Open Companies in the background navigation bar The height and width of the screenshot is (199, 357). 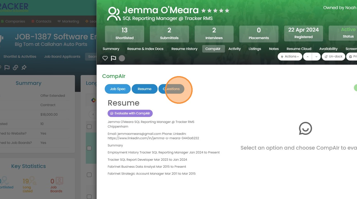click(13, 21)
